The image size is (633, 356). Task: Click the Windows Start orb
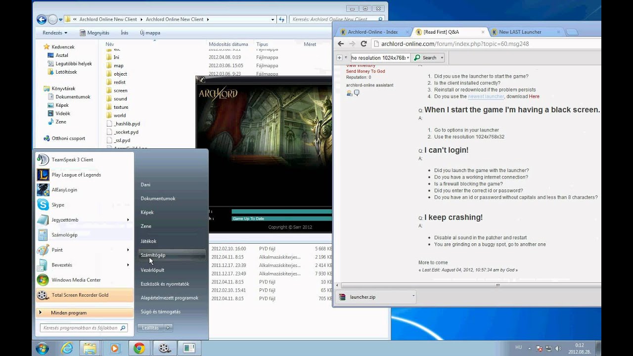click(x=42, y=348)
